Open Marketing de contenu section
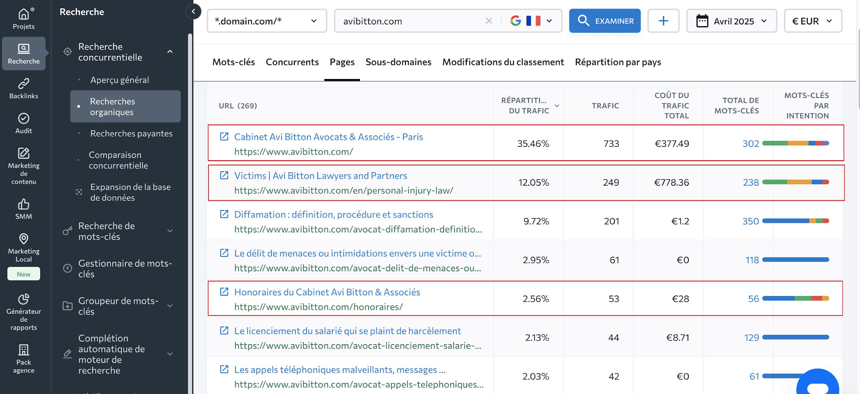The height and width of the screenshot is (394, 860). pos(23,166)
